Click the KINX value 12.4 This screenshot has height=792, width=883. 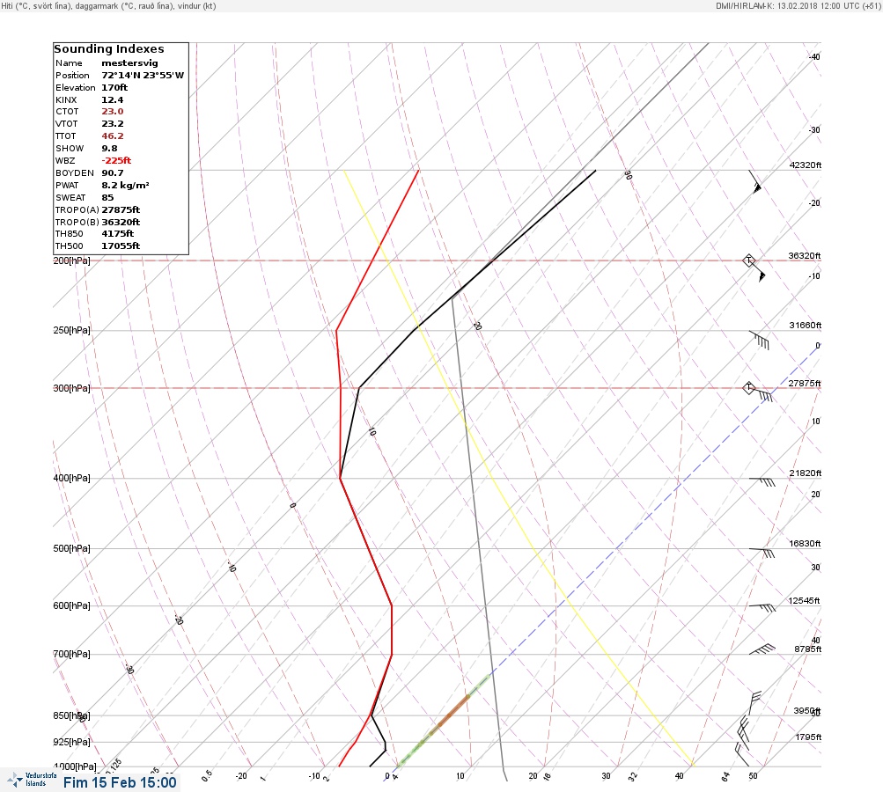coord(112,100)
